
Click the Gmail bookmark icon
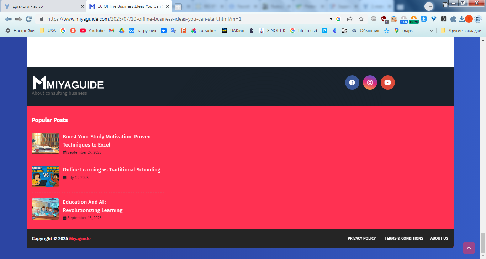coord(112,31)
